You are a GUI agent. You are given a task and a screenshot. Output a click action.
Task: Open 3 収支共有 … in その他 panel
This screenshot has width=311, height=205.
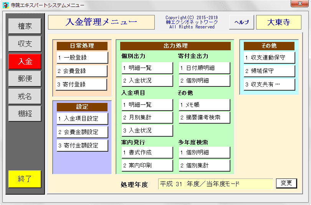click(270, 84)
